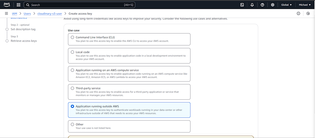The width and height of the screenshot is (315, 138).
Task: Launch the CloudShell terminal icon
Action: 242,5
